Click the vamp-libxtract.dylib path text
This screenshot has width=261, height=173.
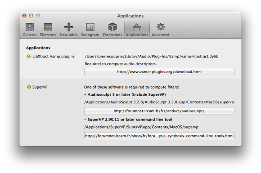152,57
